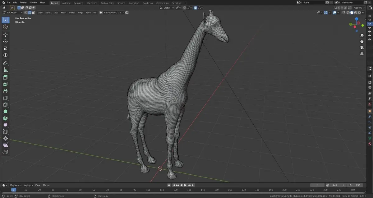Activate the Rip Region tool
Screen dimensions: 373x198
(5, 152)
